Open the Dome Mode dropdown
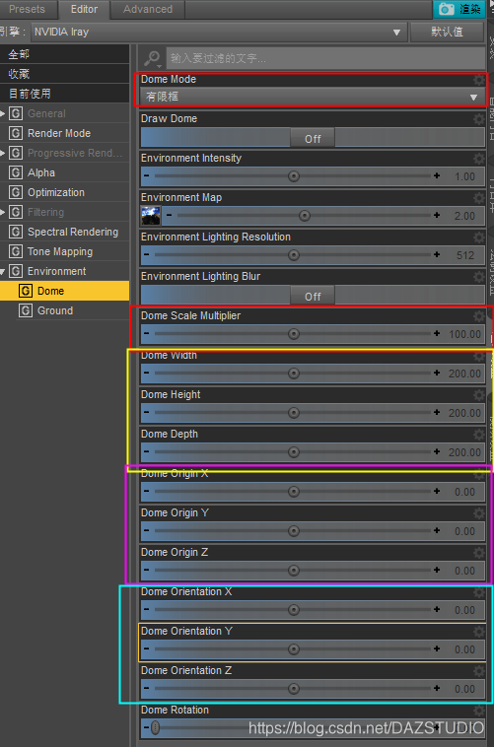 point(313,97)
